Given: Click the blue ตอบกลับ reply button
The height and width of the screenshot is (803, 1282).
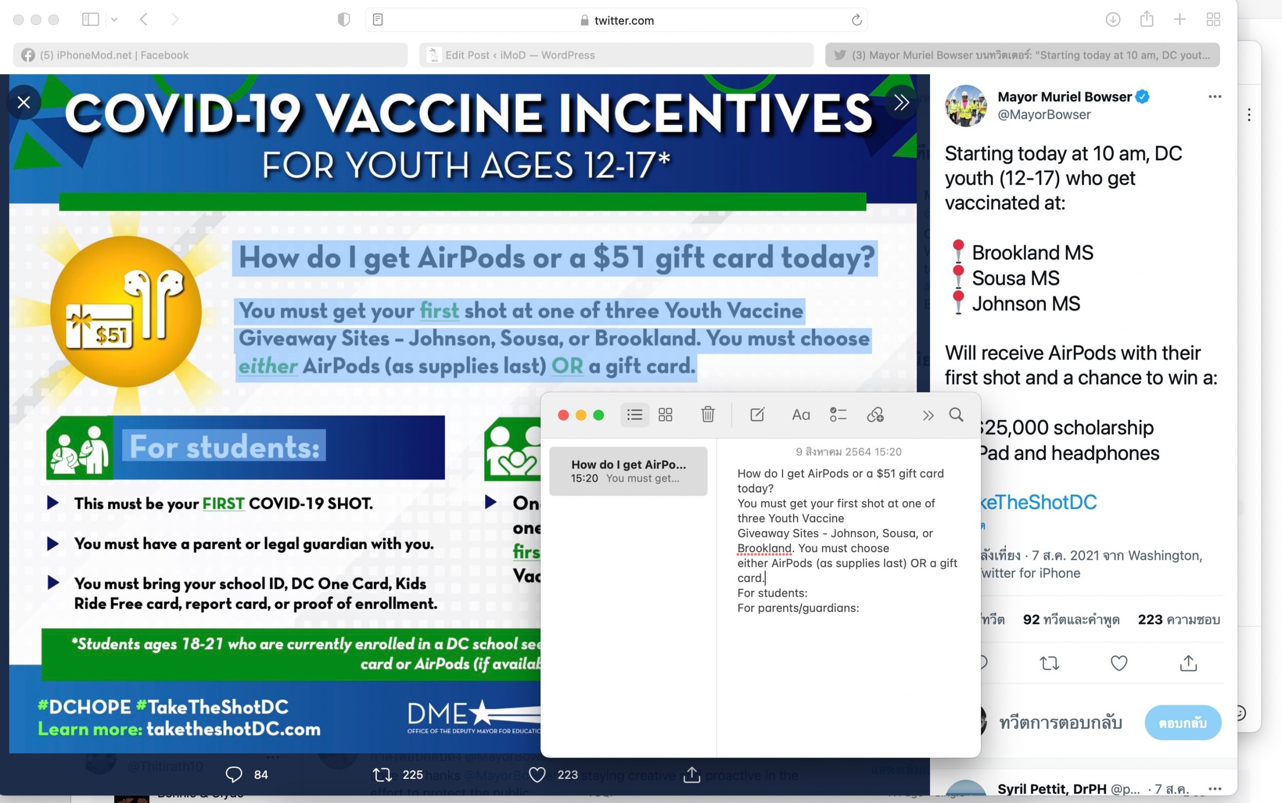Looking at the screenshot, I should pyautogui.click(x=1182, y=723).
